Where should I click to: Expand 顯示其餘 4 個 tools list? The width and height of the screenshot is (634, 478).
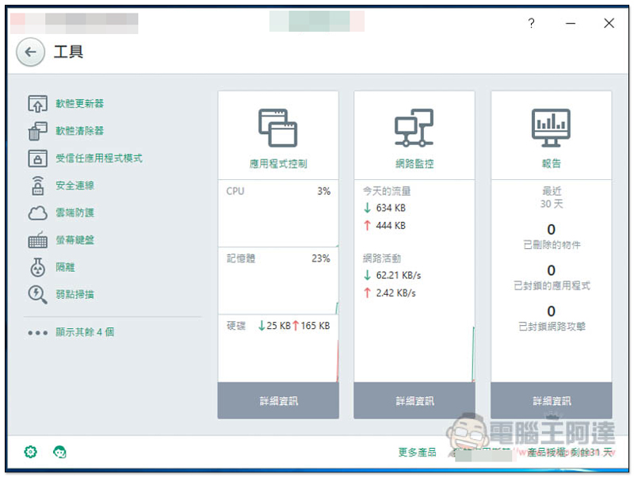point(85,332)
